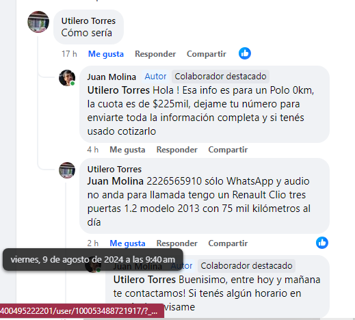Screen dimensions: 355x320
Task: Open Juan Molina's avatar on the Polo 0km reply
Action: click(x=67, y=78)
